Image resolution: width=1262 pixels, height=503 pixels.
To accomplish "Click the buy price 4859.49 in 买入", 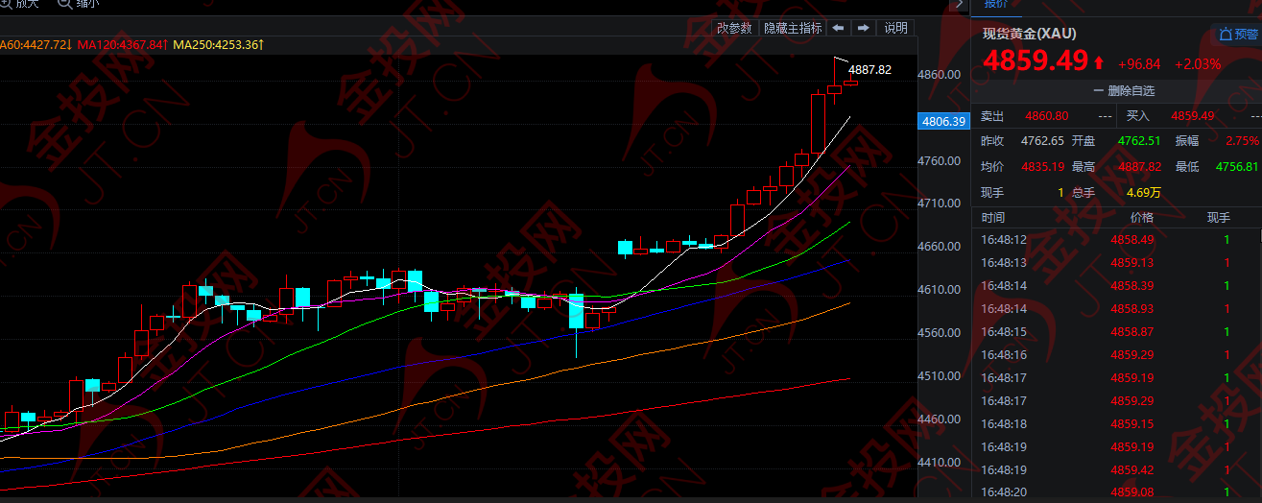I will pos(1193,116).
